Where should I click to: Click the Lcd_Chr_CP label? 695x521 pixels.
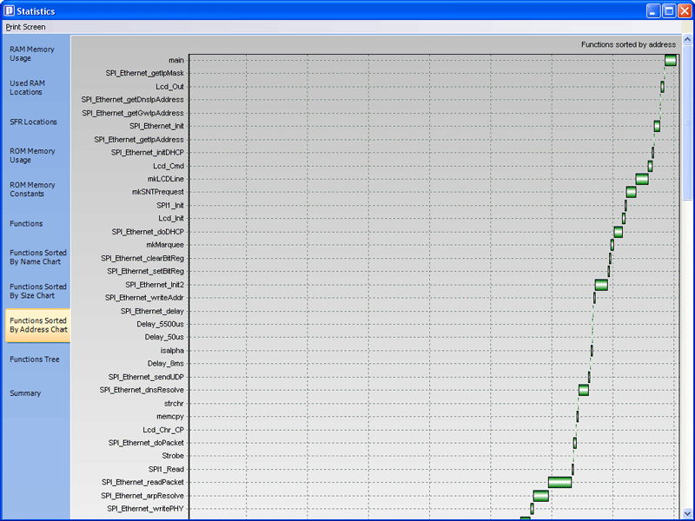click(163, 430)
